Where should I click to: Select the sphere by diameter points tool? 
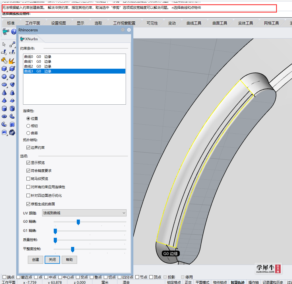(x=12, y=77)
